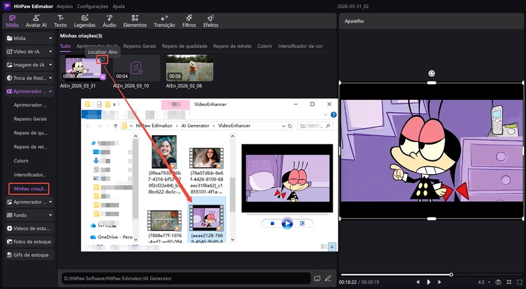Take a snapshot with the camera icon
The width and height of the screenshot is (526, 289).
(498, 282)
